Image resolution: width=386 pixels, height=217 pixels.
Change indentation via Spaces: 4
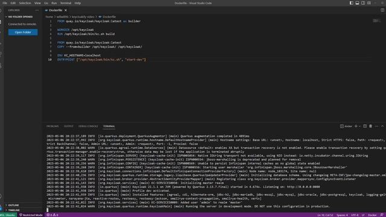[342, 215]
